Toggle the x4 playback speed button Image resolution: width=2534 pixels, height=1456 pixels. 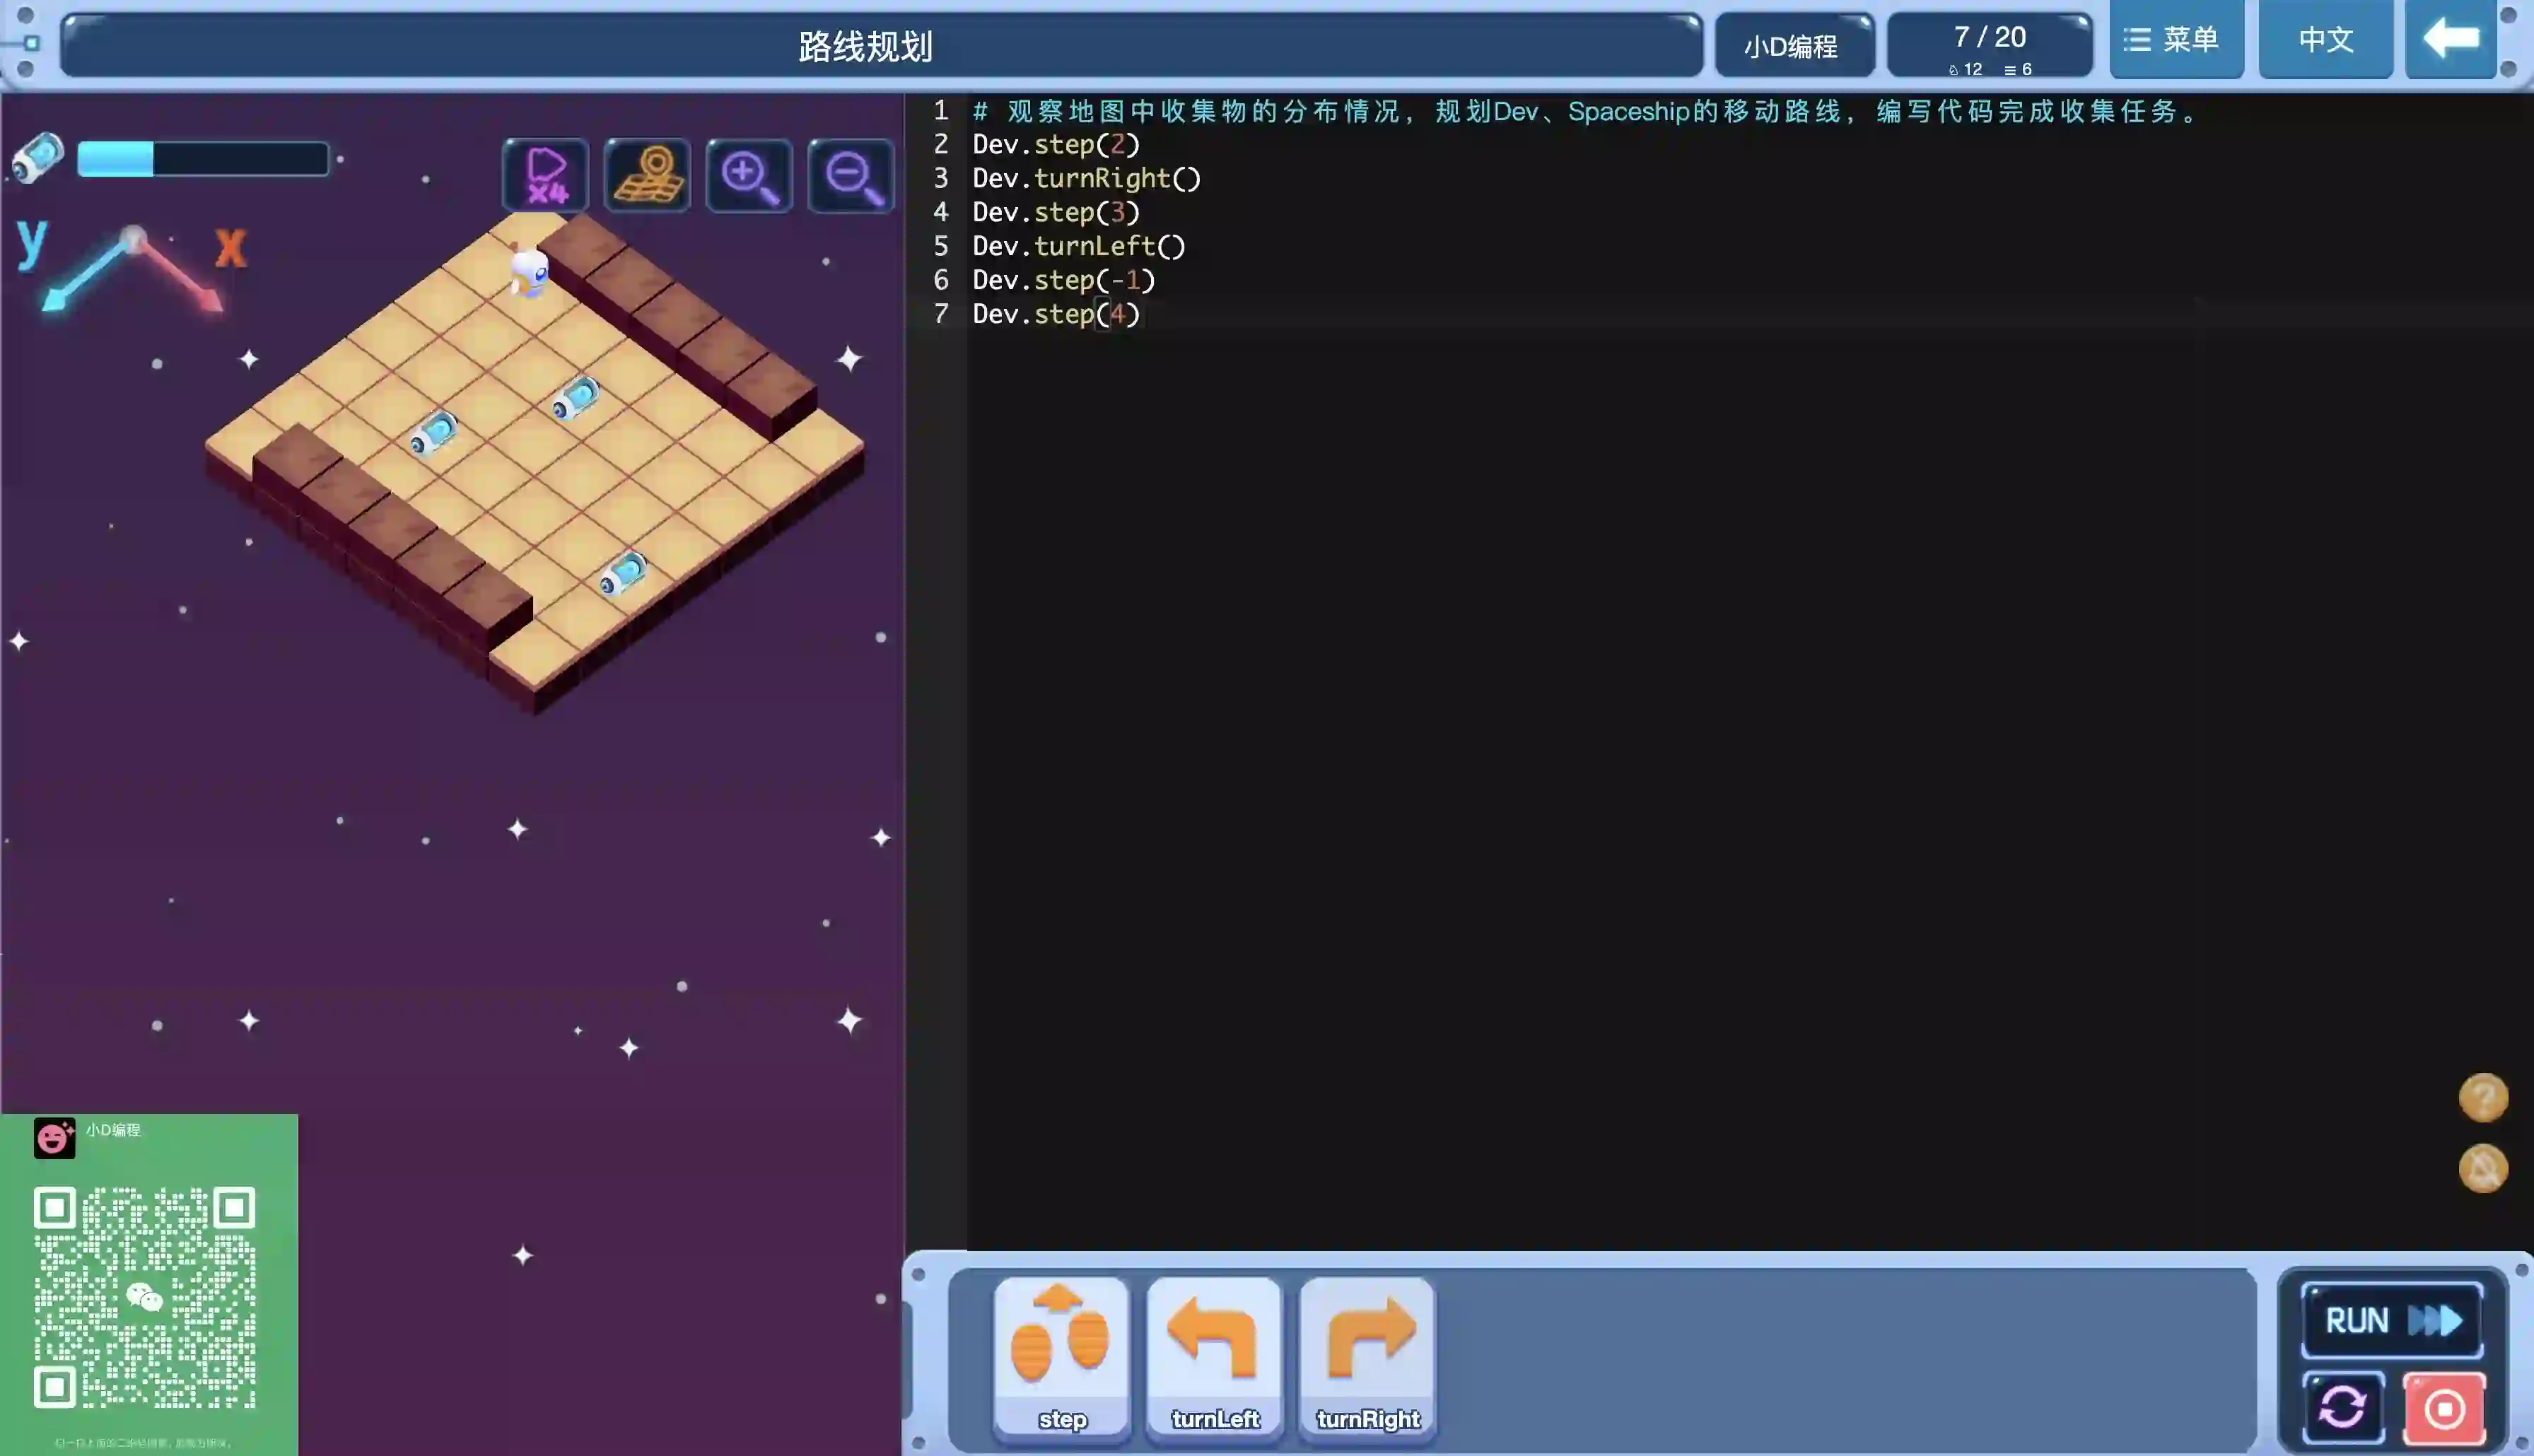coord(545,176)
